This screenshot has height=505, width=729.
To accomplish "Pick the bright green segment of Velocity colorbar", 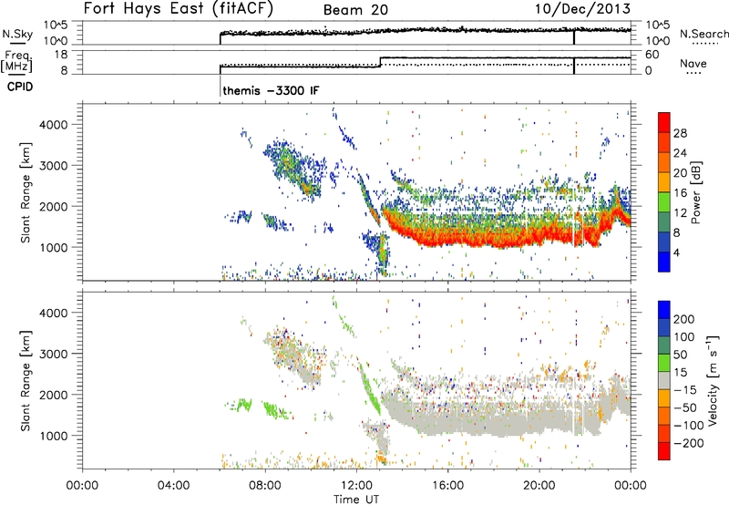I will pyautogui.click(x=664, y=363).
